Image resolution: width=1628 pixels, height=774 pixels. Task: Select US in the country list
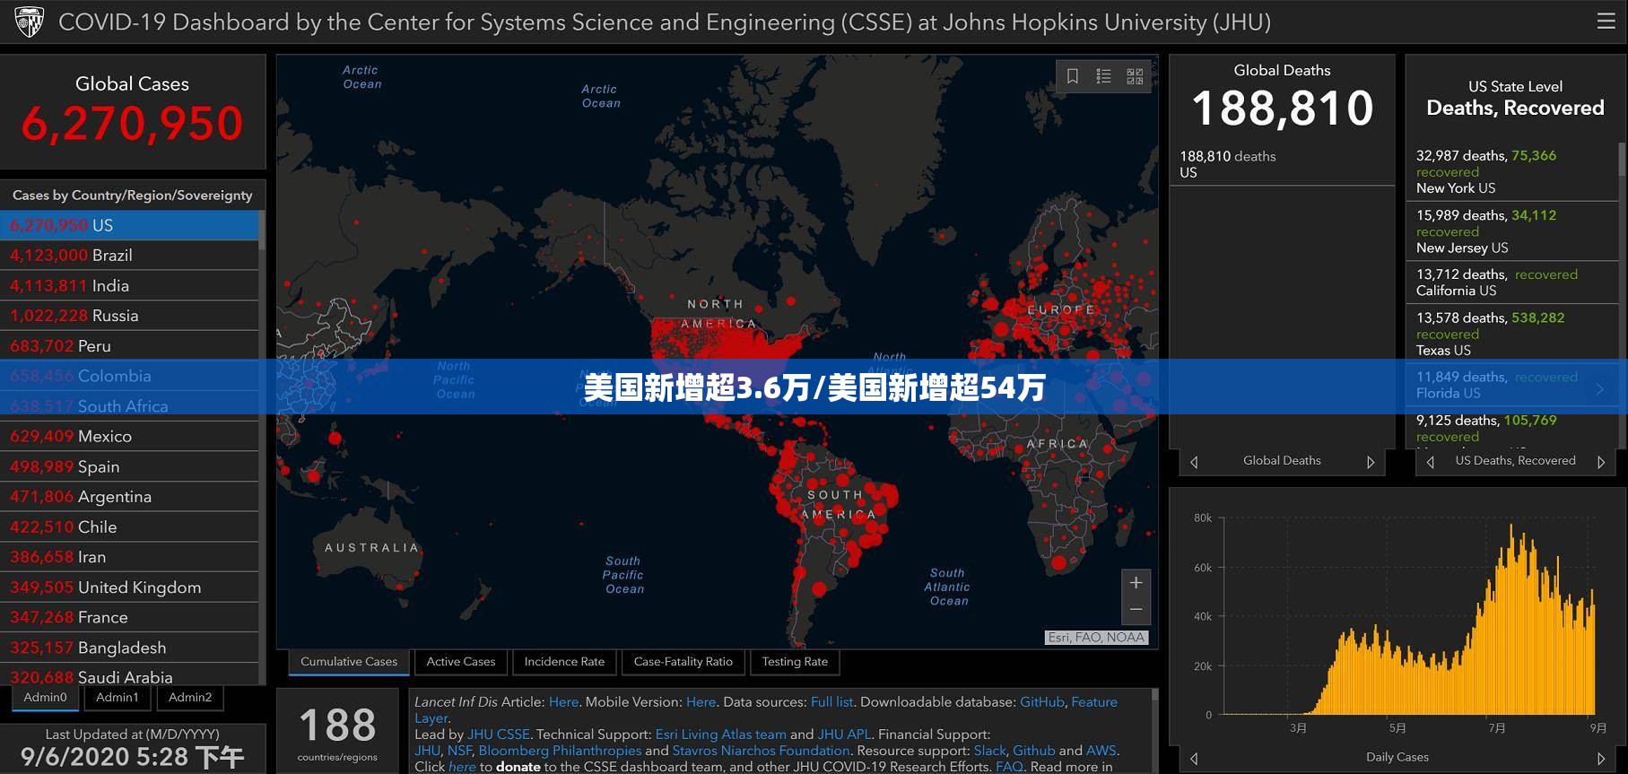pos(129,225)
